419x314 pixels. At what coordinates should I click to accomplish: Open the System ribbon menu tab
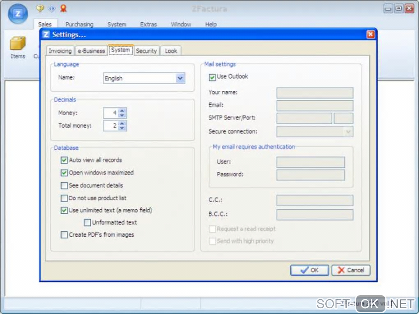117,24
